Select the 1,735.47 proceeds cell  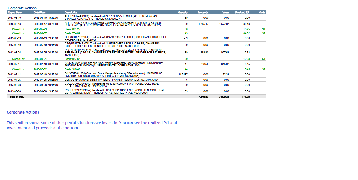click(203, 24)
